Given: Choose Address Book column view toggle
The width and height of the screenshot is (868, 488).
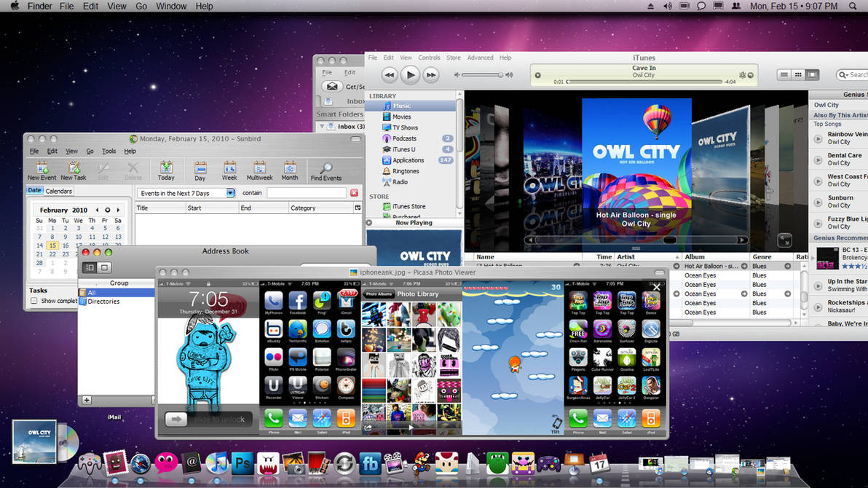Looking at the screenshot, I should coord(90,267).
